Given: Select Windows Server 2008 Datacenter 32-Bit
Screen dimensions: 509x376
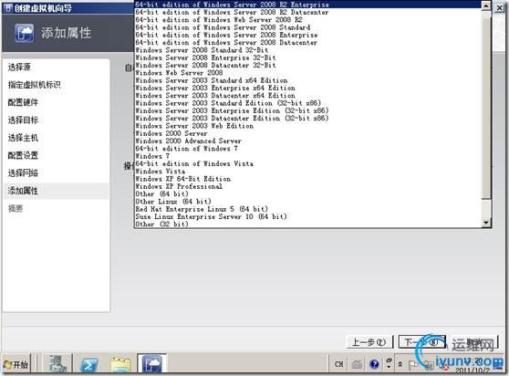Looking at the screenshot, I should click(x=307, y=66).
